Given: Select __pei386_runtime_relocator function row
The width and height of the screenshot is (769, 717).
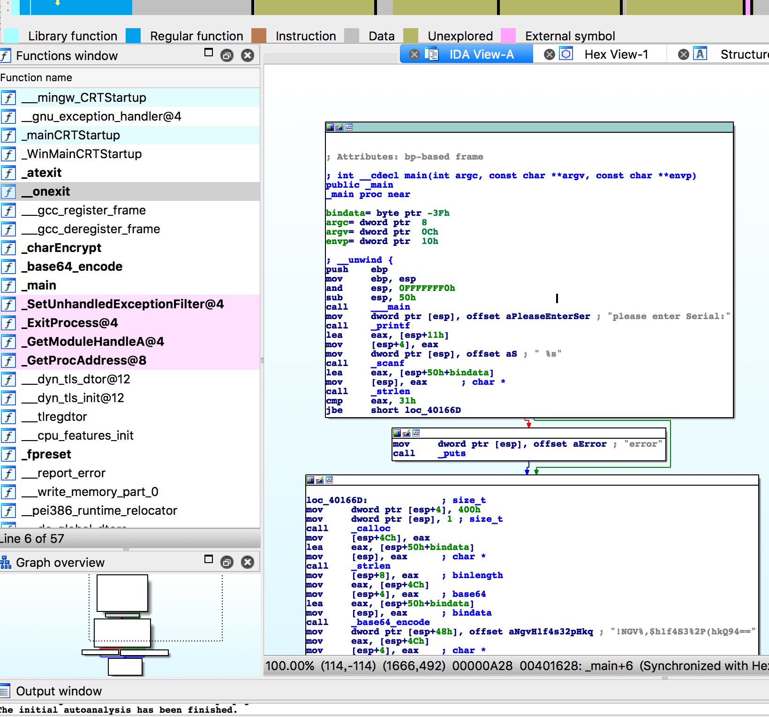Looking at the screenshot, I should pos(130,511).
